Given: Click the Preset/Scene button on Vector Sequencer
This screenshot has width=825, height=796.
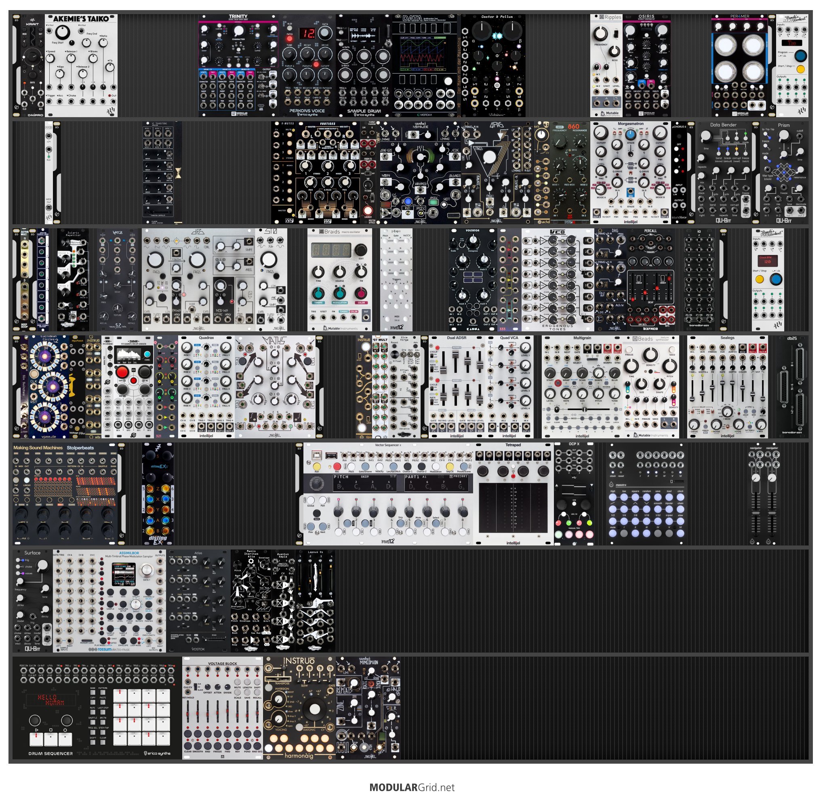Looking at the screenshot, I should tap(463, 466).
